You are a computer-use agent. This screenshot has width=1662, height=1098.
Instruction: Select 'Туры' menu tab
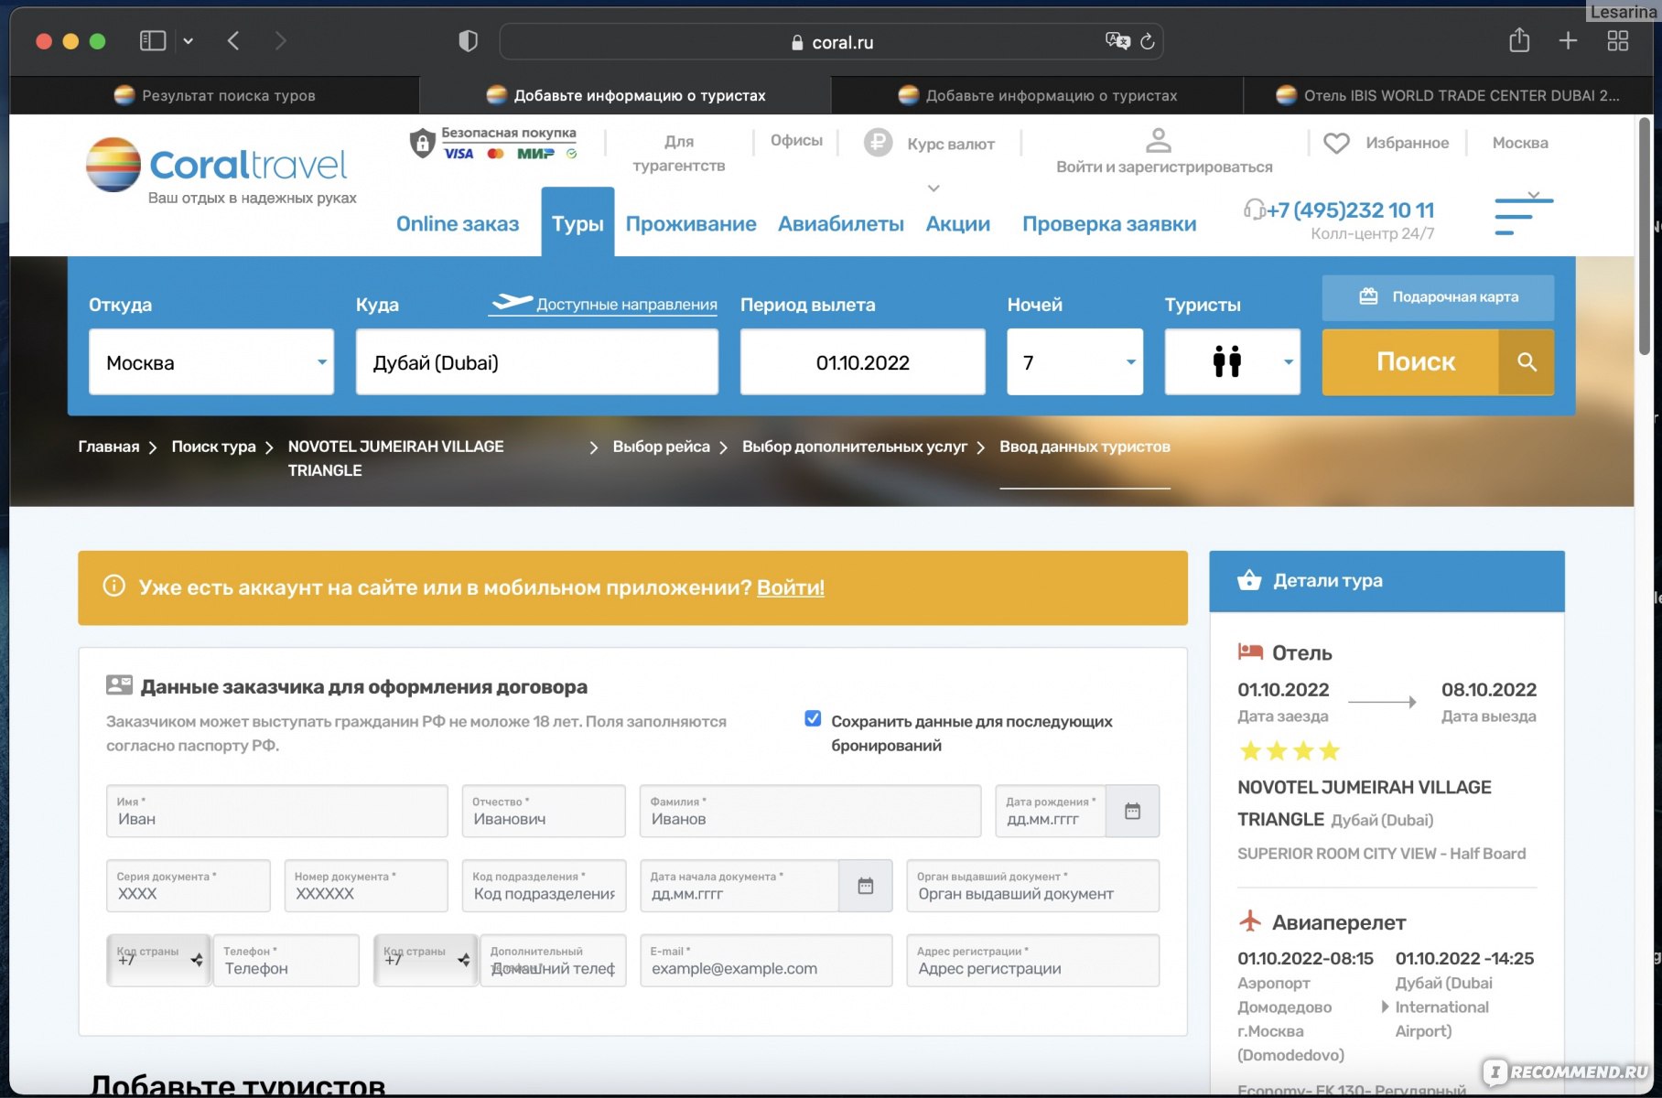point(577,222)
